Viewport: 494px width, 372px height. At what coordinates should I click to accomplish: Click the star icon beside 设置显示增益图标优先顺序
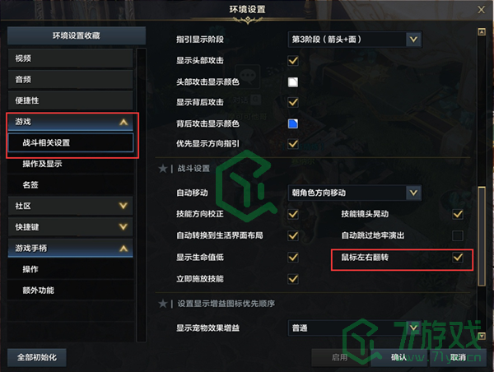point(162,304)
